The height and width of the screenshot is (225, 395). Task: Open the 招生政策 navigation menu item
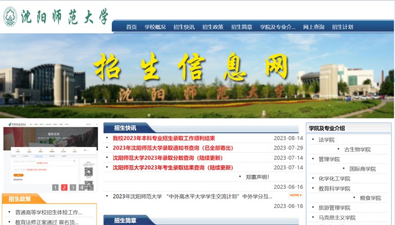coord(213,27)
